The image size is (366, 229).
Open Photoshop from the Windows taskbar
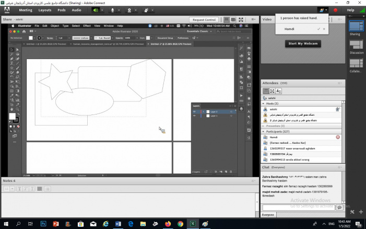pos(43,223)
